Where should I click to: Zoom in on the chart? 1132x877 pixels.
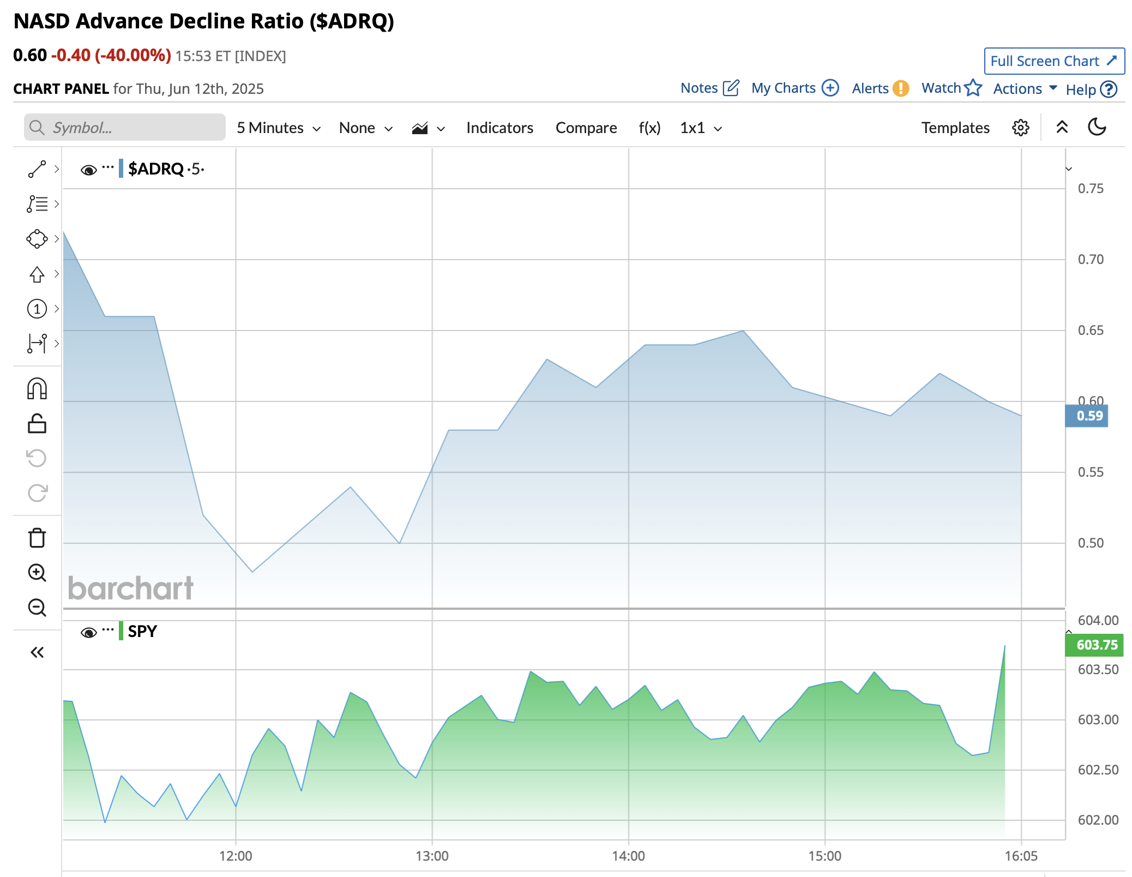point(37,572)
